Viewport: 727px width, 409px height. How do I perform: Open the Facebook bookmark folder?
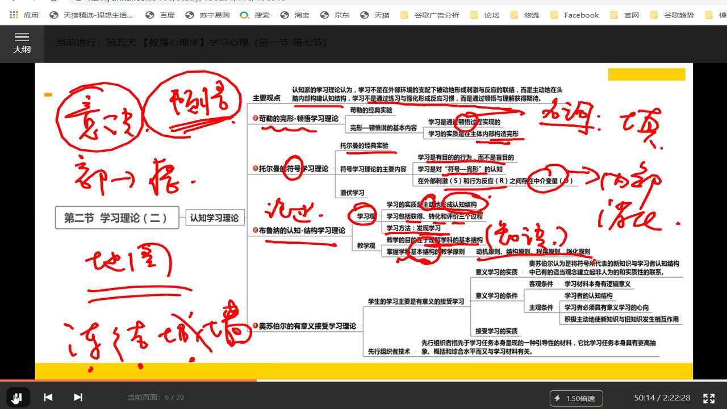575,15
